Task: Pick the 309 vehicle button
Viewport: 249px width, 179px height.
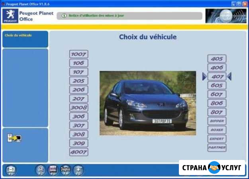Action: 78,143
